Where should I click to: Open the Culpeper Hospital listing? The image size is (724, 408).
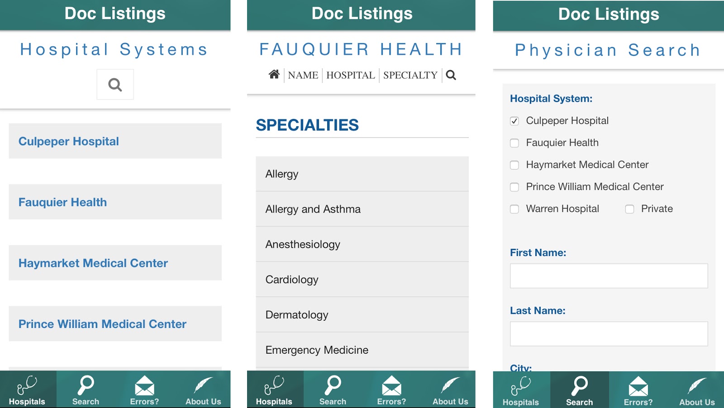(x=68, y=141)
